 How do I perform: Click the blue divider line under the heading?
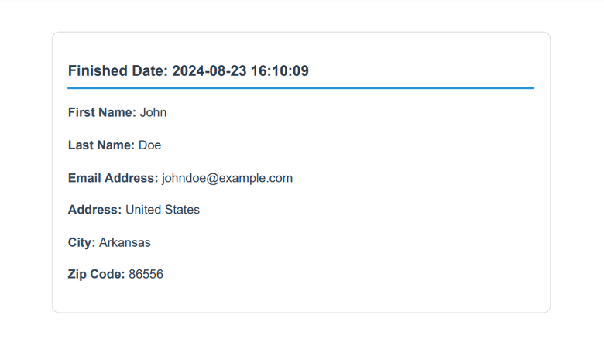[301, 88]
